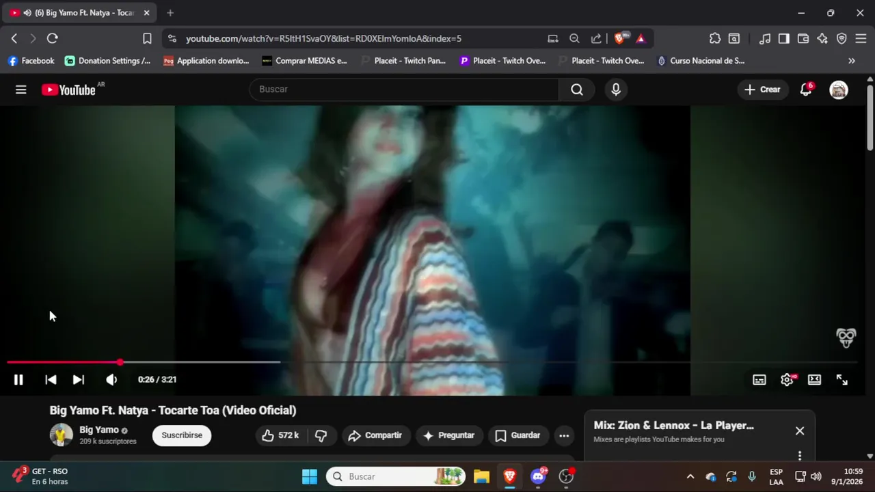Open the Crear button
This screenshot has width=875, height=492.
762,90
